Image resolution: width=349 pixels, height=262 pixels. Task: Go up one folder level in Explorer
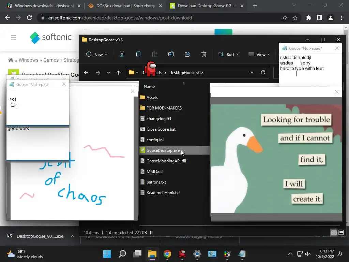pyautogui.click(x=118, y=73)
